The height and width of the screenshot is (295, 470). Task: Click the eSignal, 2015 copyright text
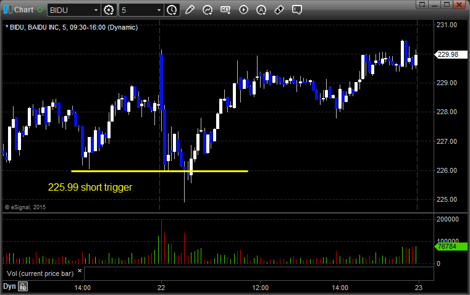[x=25, y=207]
